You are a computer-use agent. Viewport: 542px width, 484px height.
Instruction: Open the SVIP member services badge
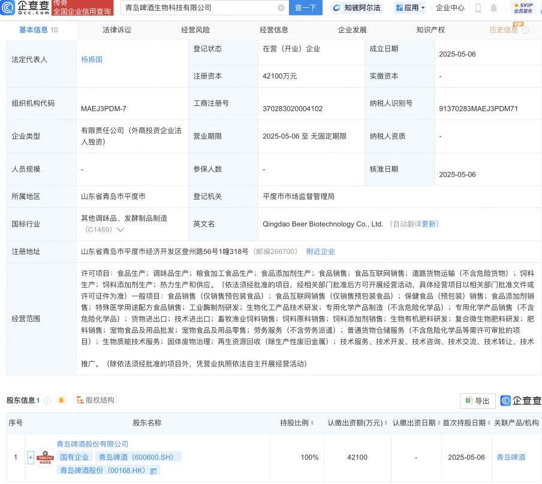coord(523,8)
